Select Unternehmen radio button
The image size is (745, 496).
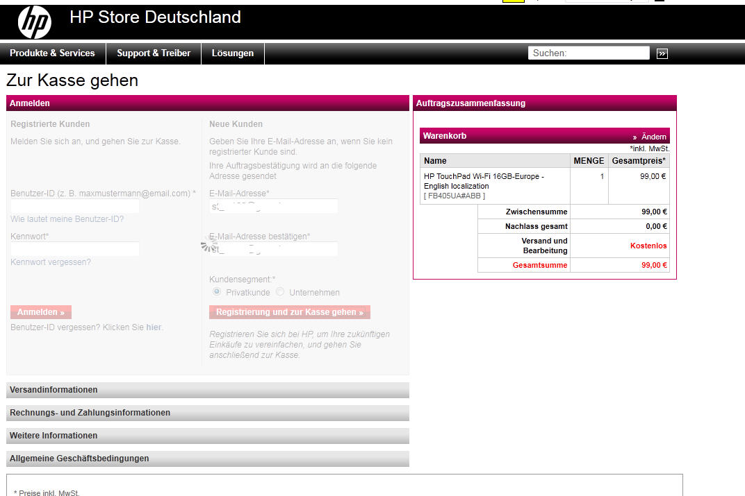[x=280, y=291]
